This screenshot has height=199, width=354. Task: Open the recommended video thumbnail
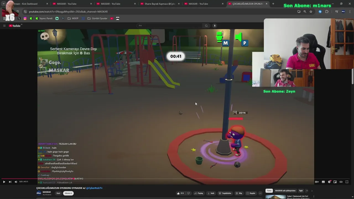(x=276, y=197)
